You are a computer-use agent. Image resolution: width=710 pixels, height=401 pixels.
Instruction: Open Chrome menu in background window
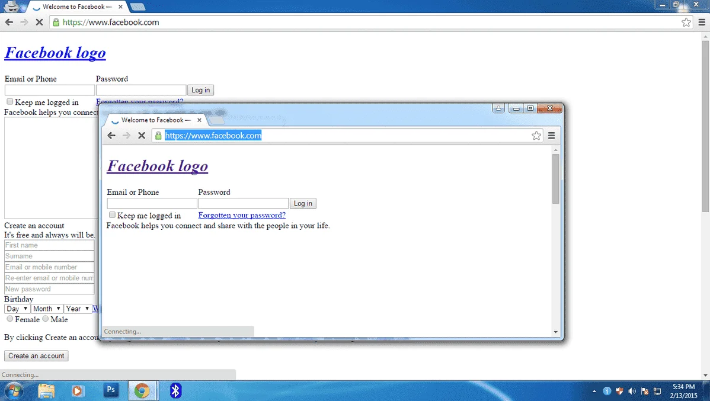pyautogui.click(x=702, y=22)
